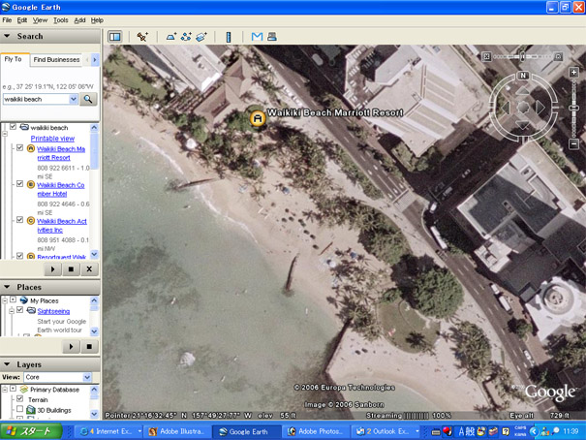Click tilt-up icon left of tilt slider
Viewport: 586px width, 440px height.
coord(486,56)
